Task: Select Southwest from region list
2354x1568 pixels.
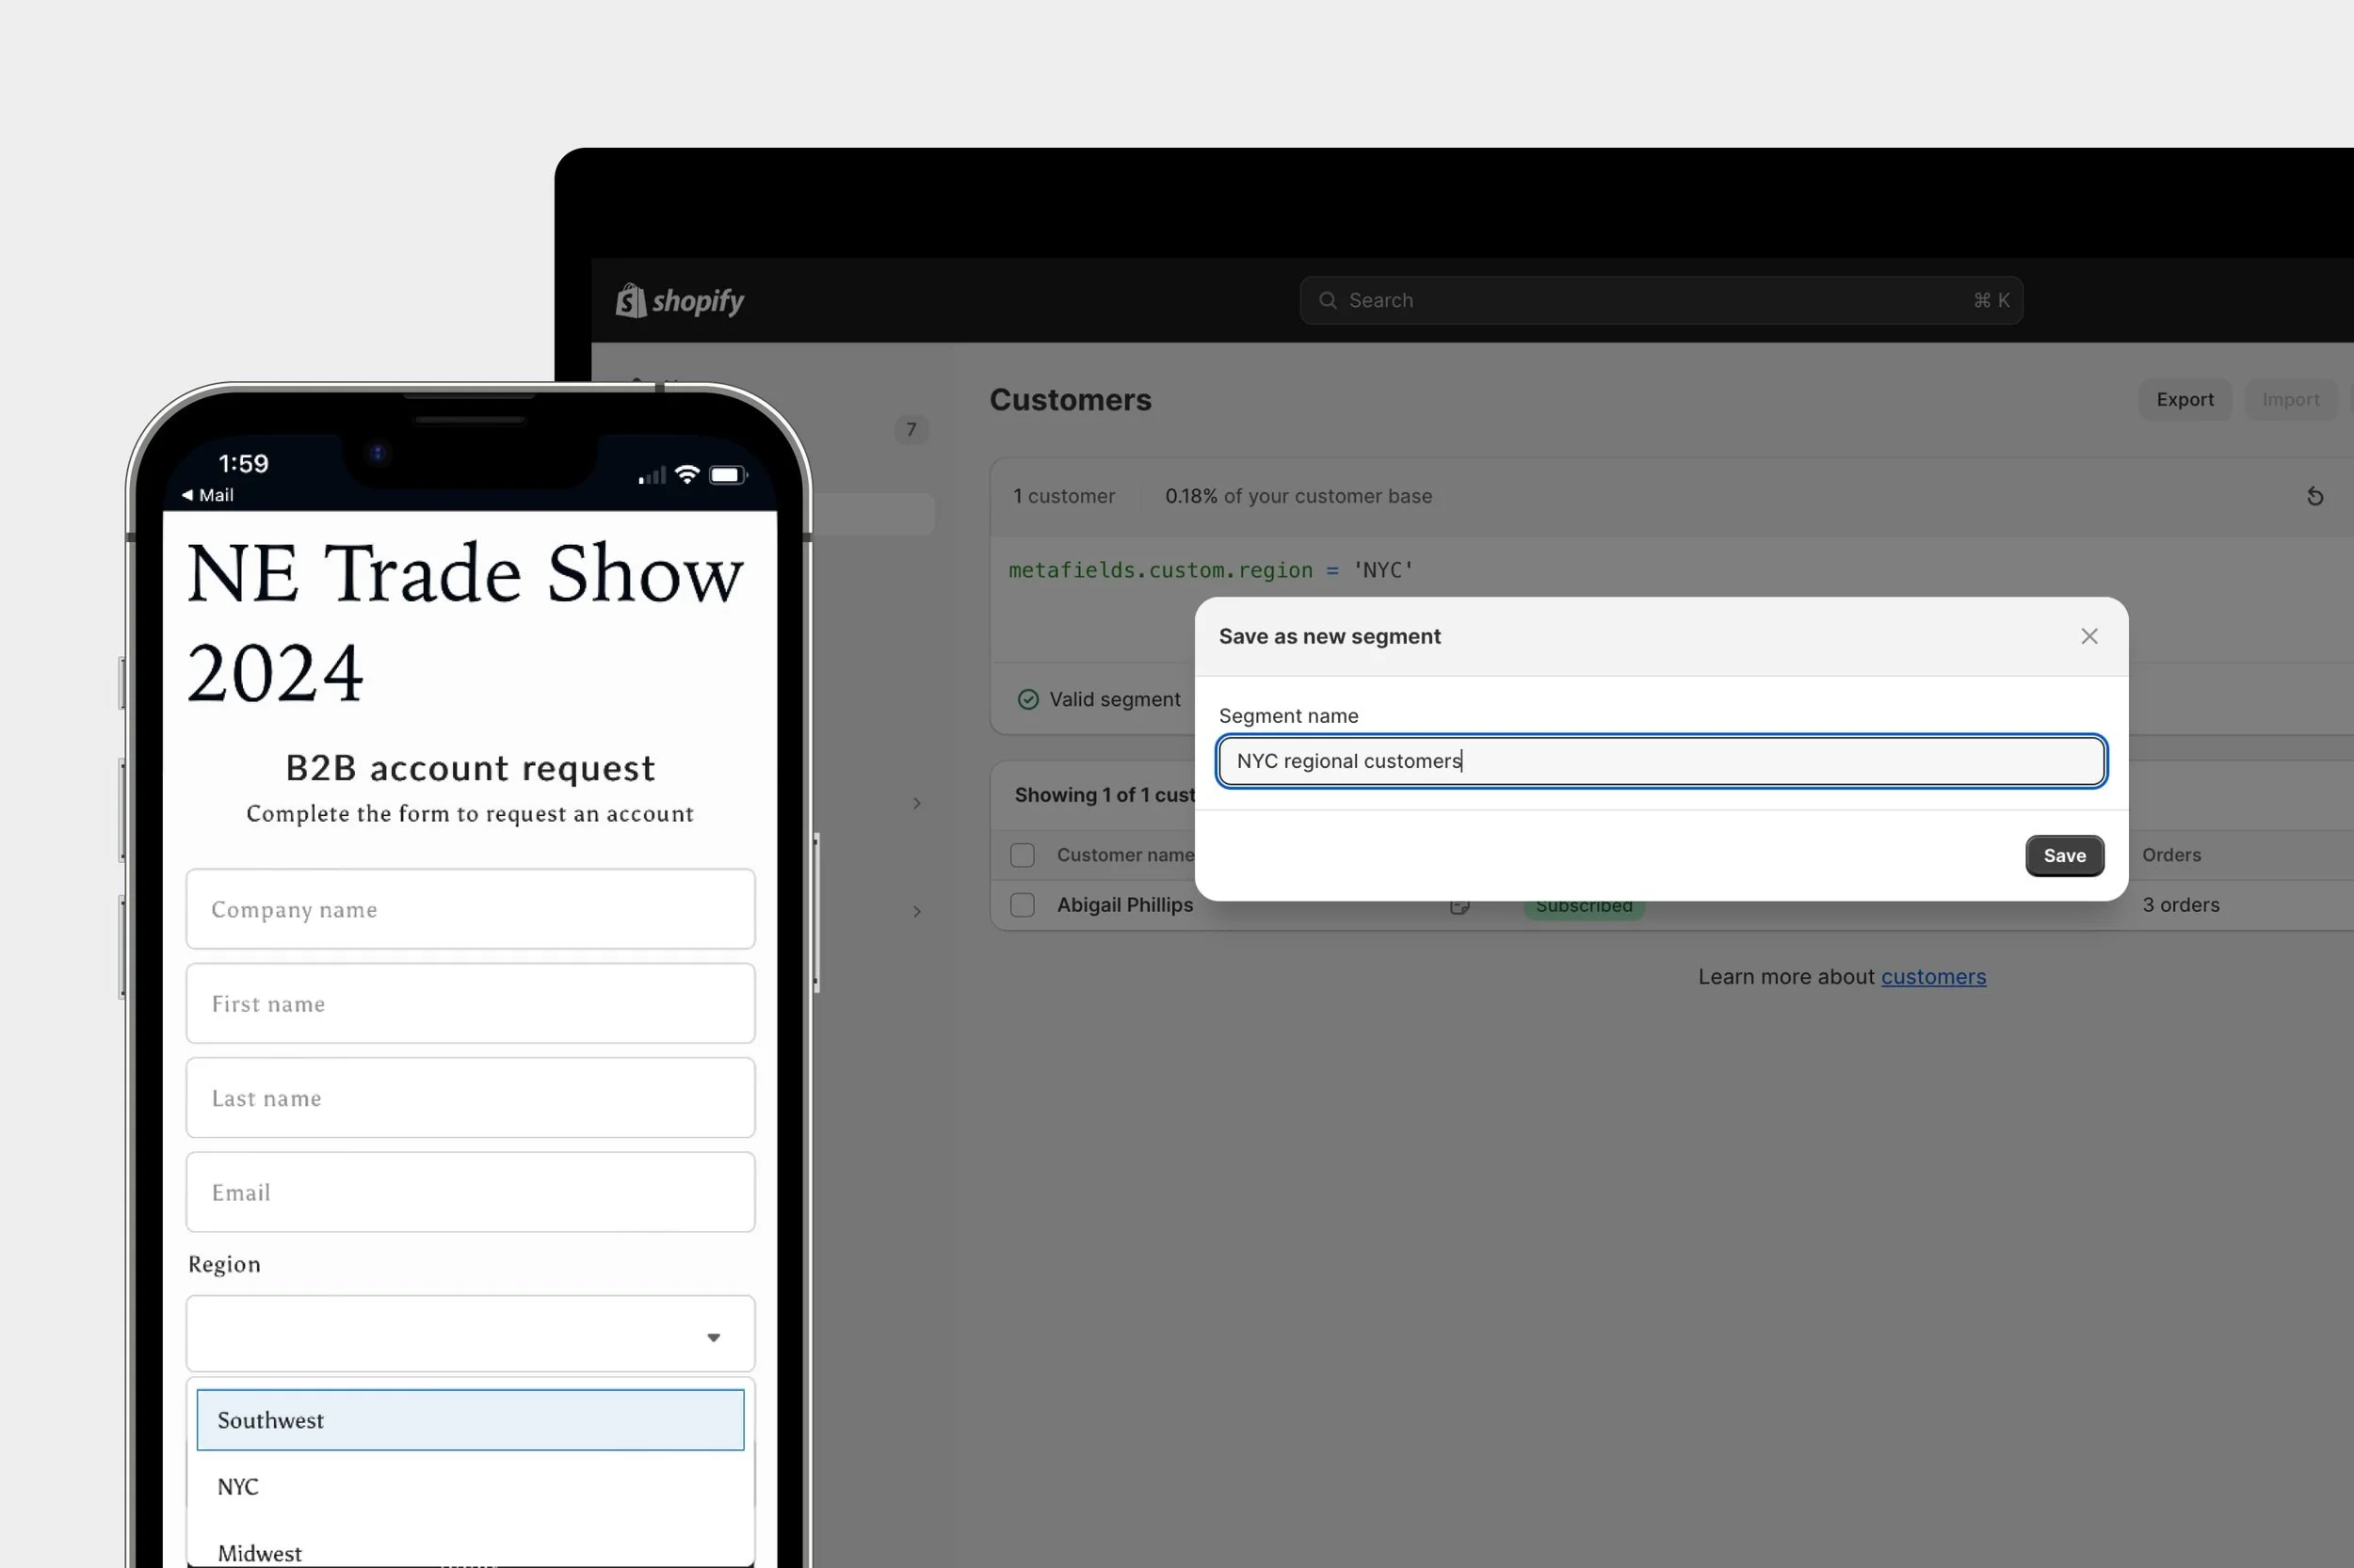Action: coord(470,1419)
